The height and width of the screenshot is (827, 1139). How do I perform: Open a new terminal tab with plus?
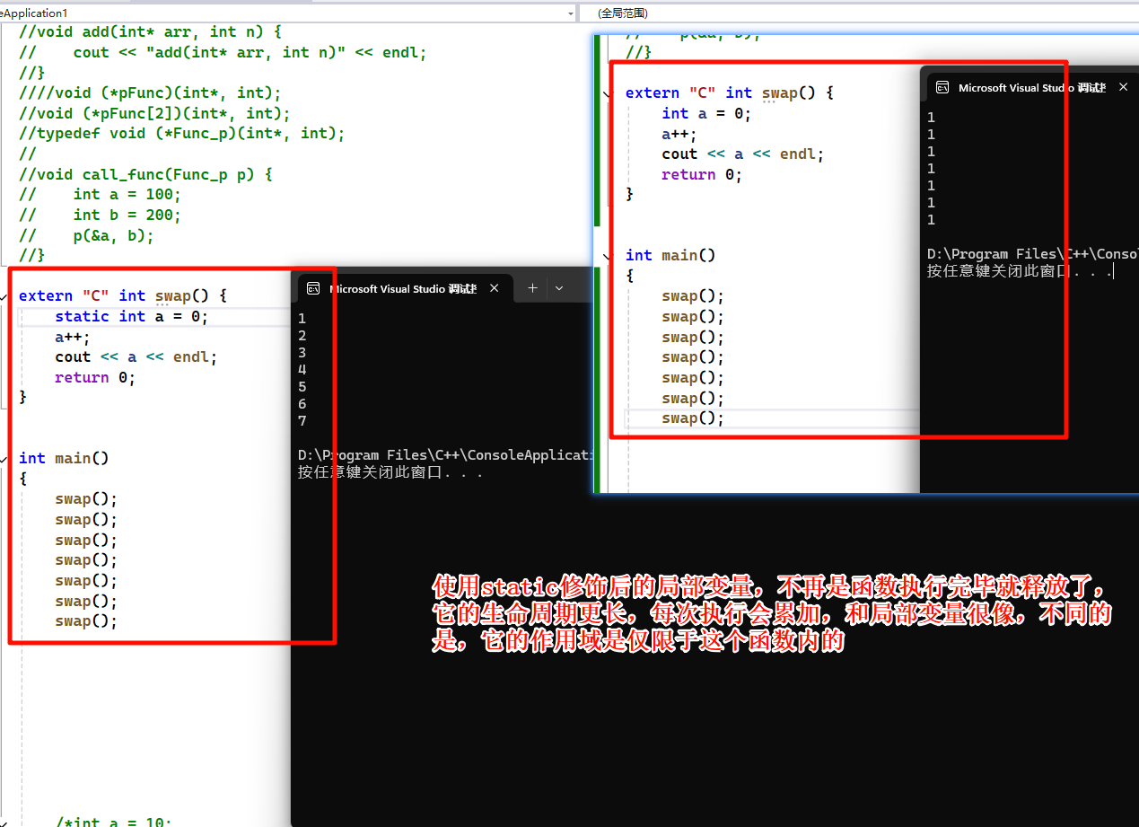(532, 288)
